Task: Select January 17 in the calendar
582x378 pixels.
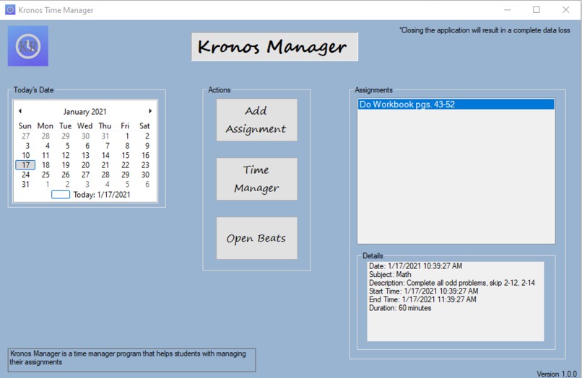Action: [x=25, y=165]
